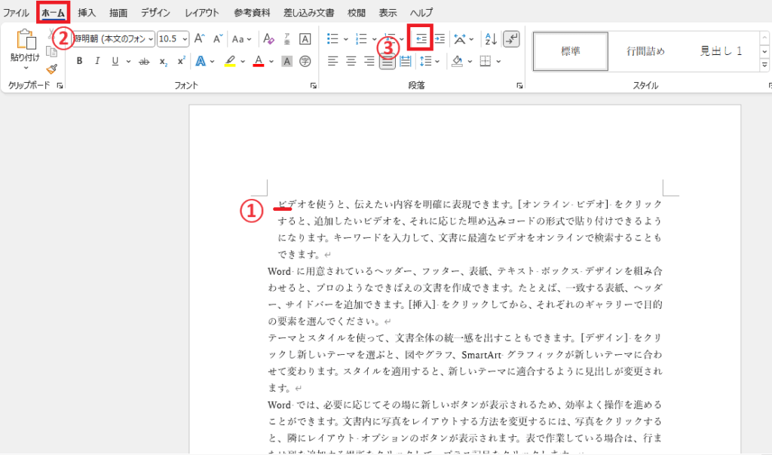772x455 pixels.
Task: Increase font size with the A-up icon
Action: click(199, 39)
